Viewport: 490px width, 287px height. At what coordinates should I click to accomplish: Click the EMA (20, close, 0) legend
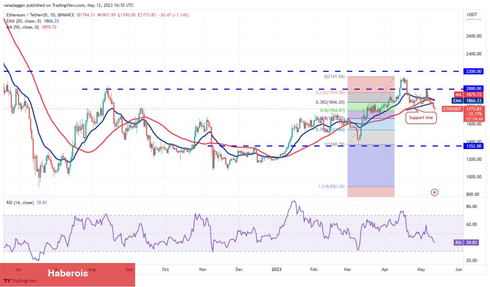(x=32, y=21)
